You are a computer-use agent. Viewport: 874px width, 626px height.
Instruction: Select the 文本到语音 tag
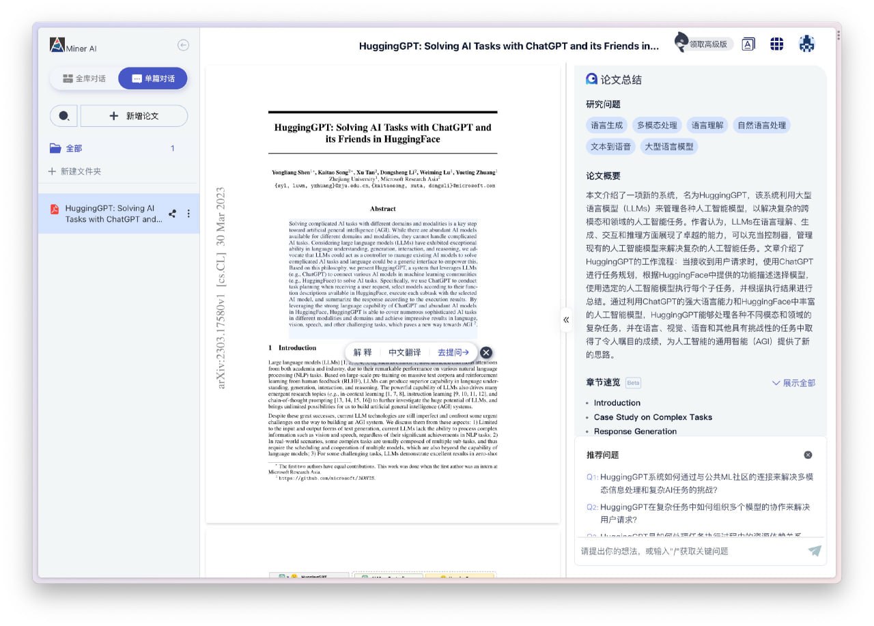[x=610, y=146]
